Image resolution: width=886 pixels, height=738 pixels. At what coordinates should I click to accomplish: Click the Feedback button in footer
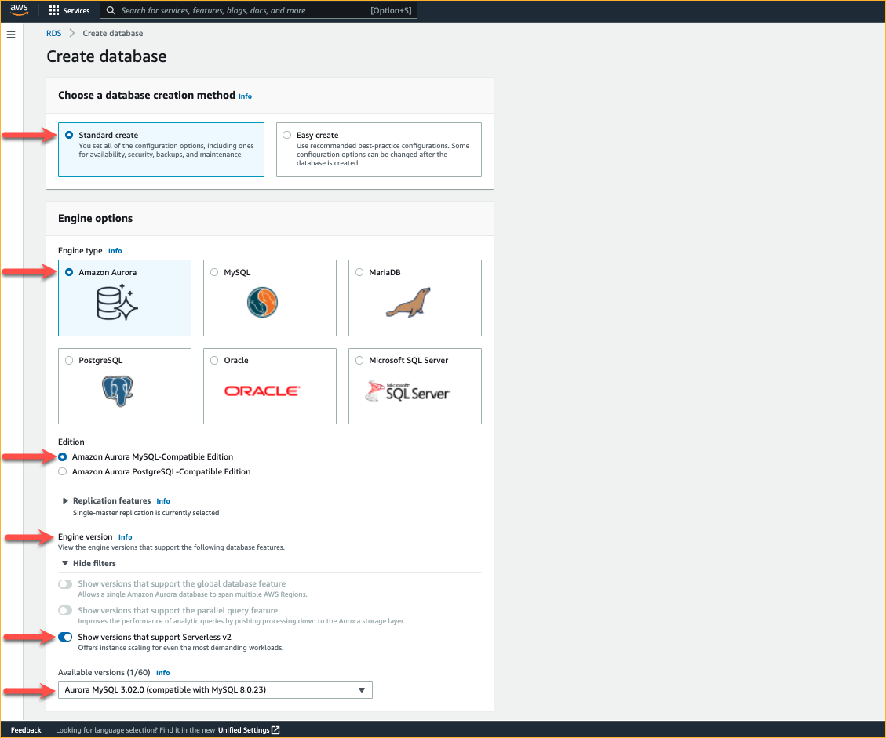coord(26,730)
